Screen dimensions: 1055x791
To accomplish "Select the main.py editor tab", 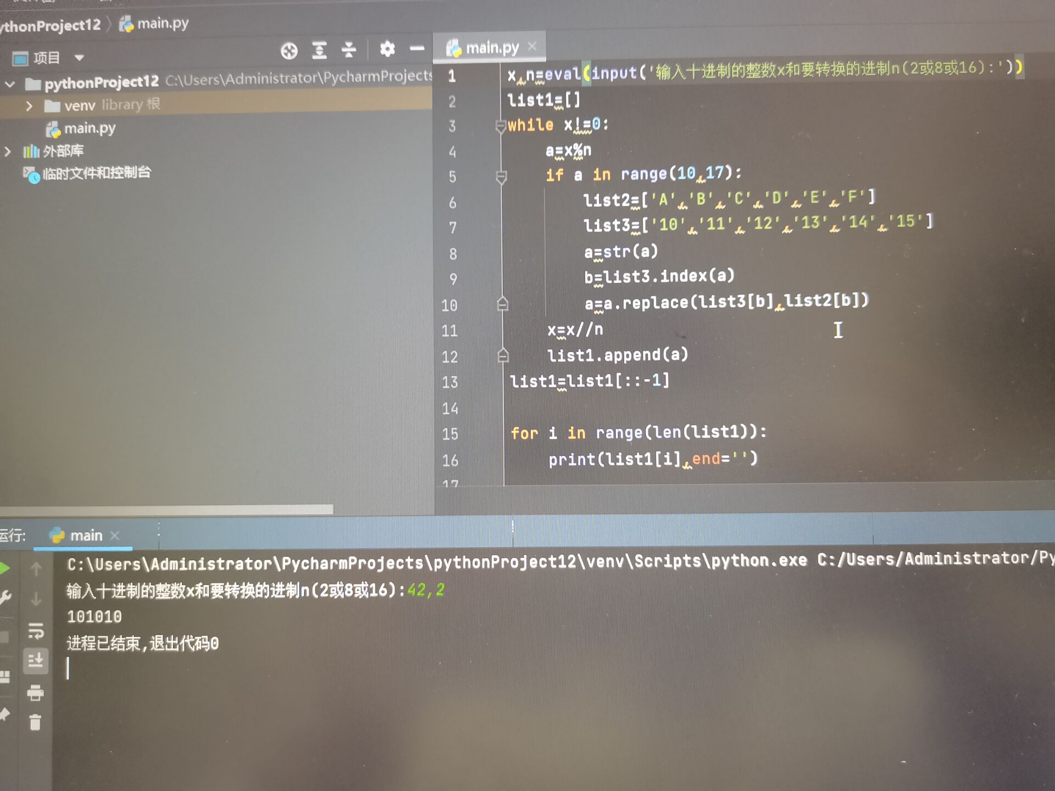I will 491,48.
